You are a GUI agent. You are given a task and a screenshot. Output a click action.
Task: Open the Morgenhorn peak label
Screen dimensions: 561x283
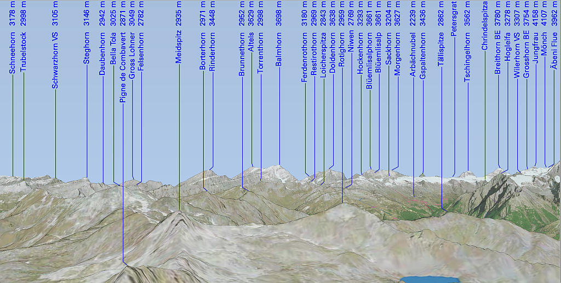pos(397,54)
